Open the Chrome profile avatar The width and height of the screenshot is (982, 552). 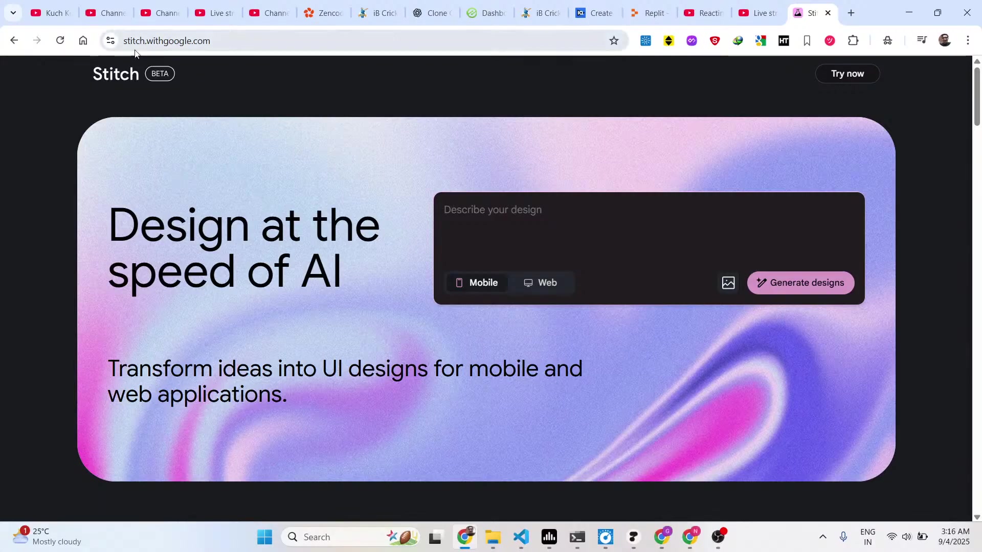click(x=945, y=40)
